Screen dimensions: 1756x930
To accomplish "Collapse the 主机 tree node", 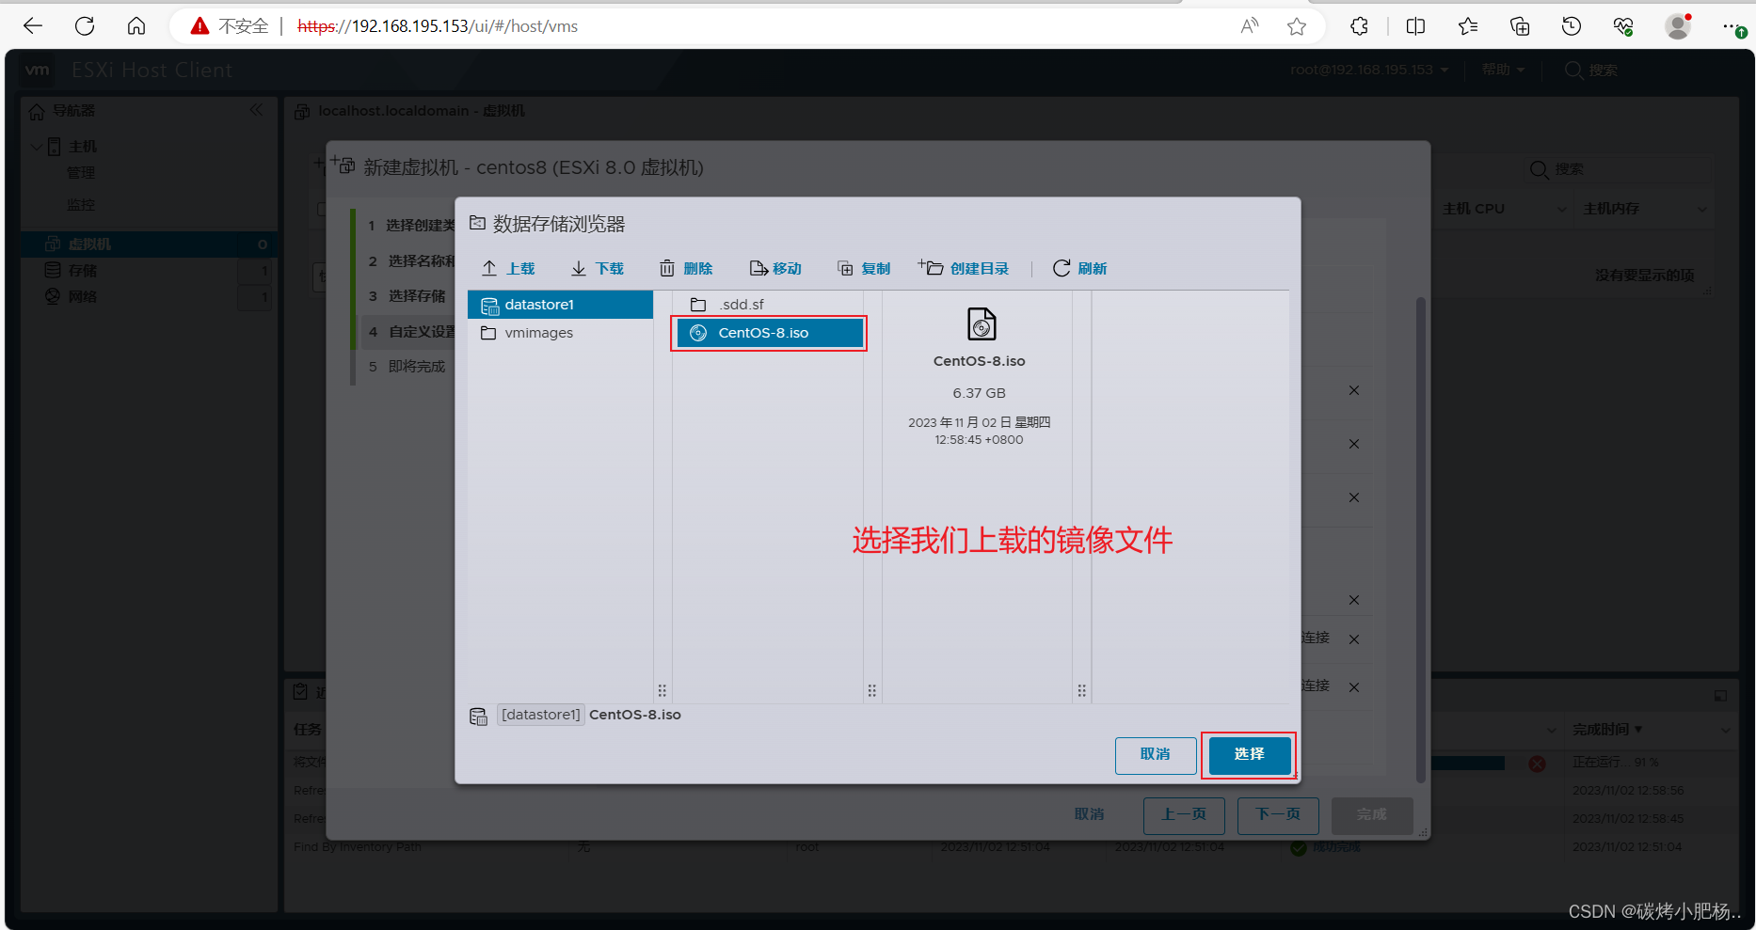I will tap(36, 147).
